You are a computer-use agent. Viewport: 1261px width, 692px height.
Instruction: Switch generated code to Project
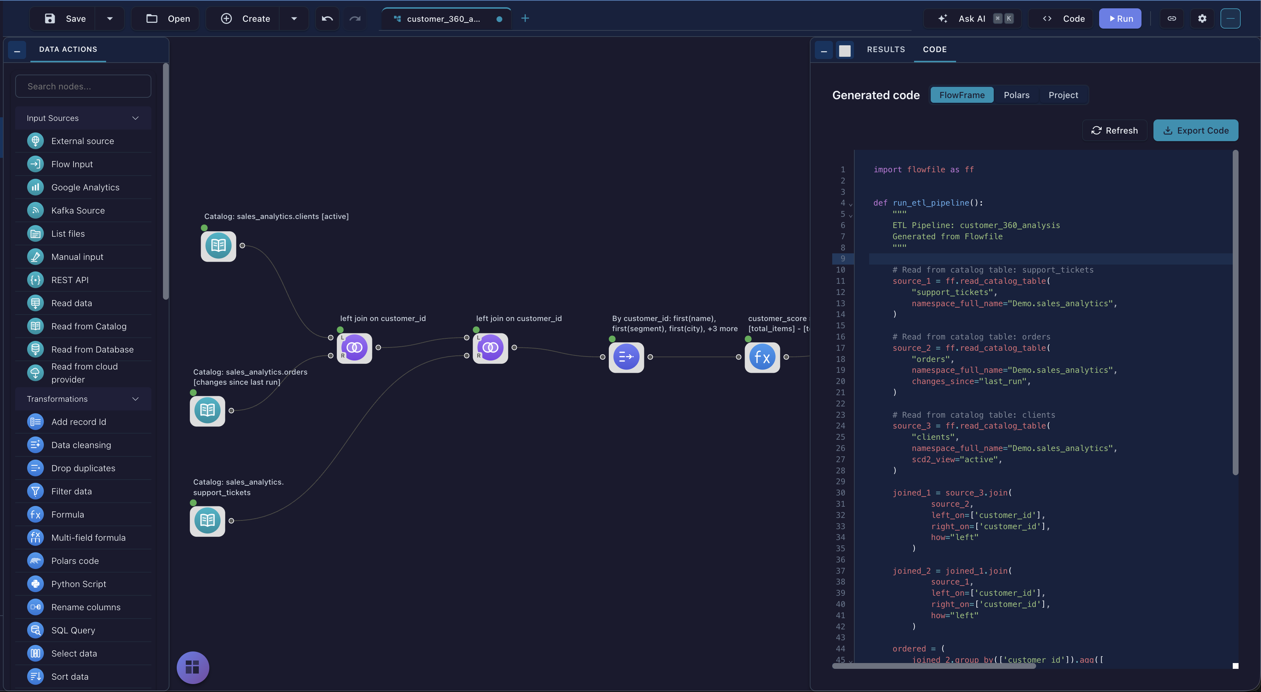tap(1063, 95)
